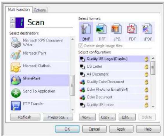
Task: Click the Copy configuration button
Action: (107, 117)
